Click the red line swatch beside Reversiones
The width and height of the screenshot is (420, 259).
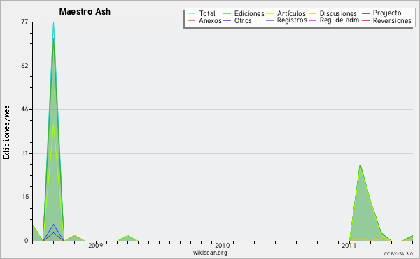pyautogui.click(x=365, y=20)
